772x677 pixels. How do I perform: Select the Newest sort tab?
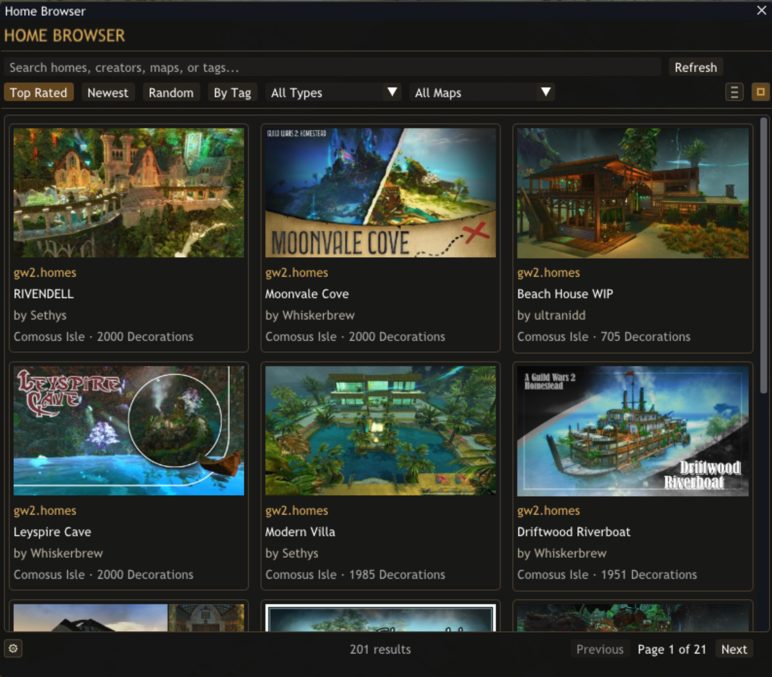tap(108, 92)
